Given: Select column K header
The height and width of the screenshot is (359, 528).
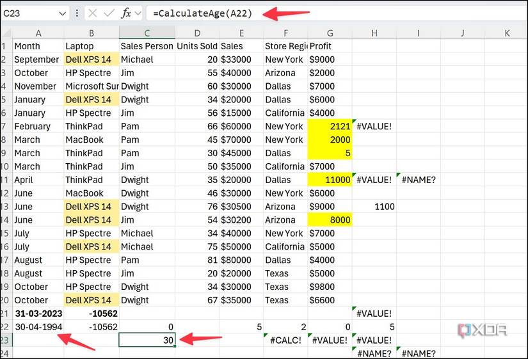Looking at the screenshot, I should tap(506, 33).
